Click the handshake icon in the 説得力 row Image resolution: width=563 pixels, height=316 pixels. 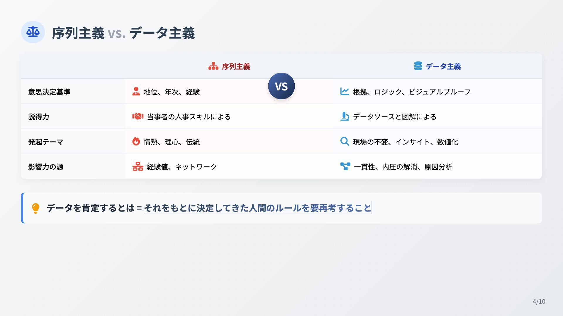click(138, 116)
